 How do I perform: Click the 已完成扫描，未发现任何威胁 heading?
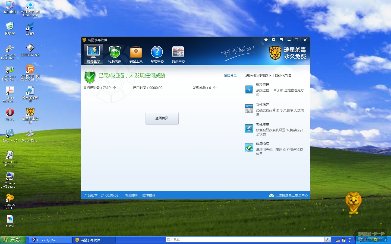pos(132,76)
